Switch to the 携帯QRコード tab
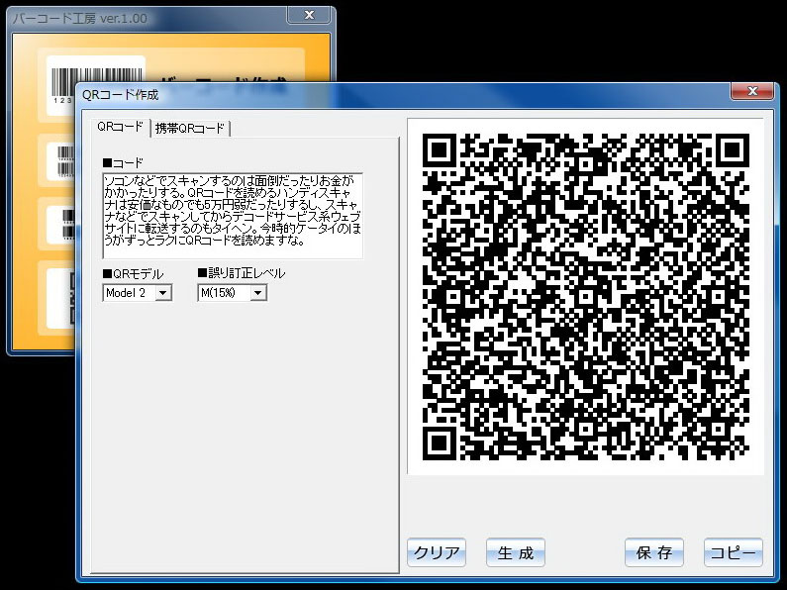 coord(190,128)
